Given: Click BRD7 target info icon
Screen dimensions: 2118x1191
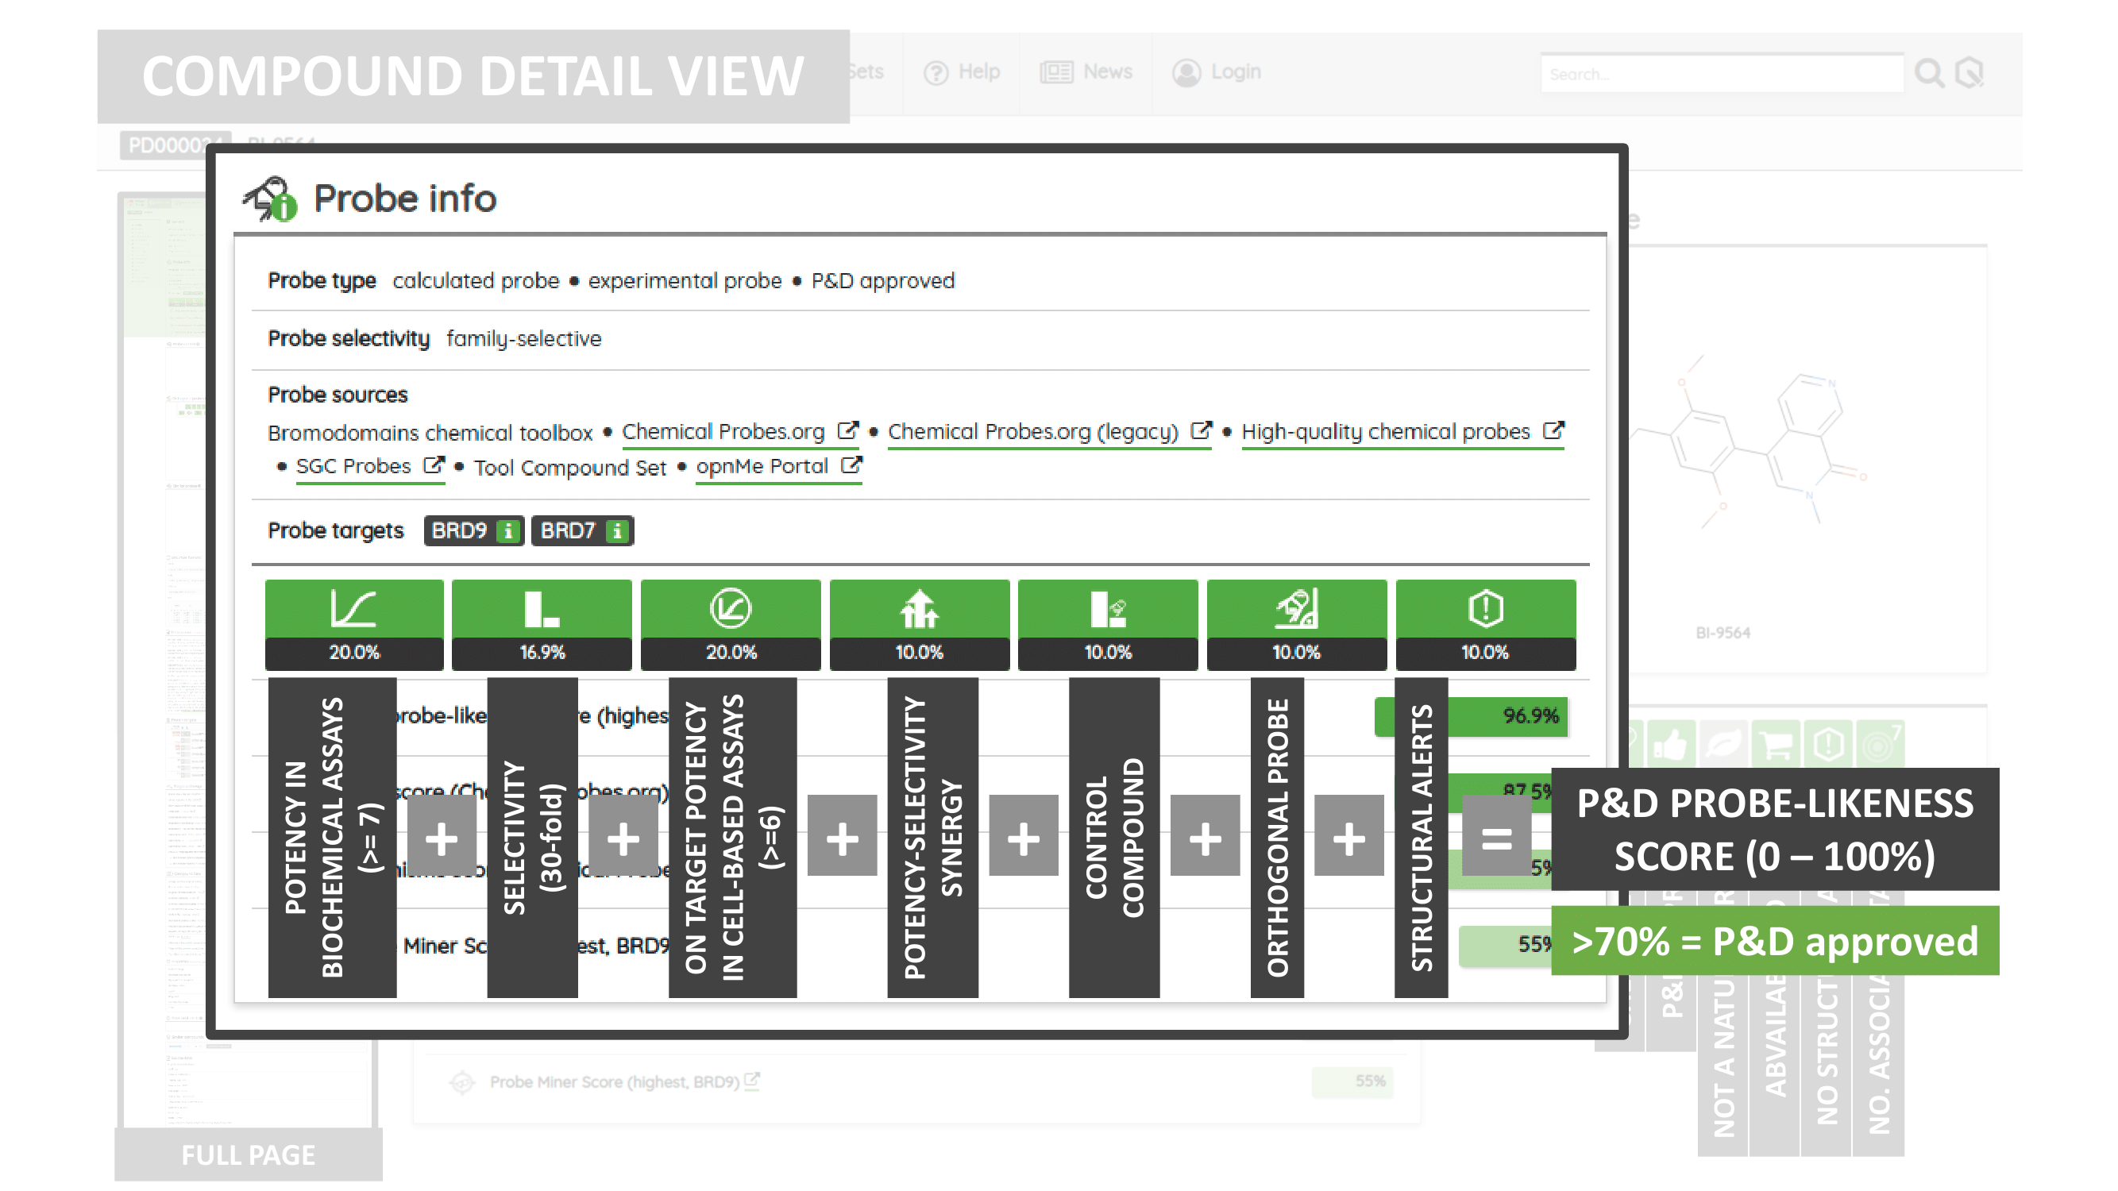Looking at the screenshot, I should point(618,531).
